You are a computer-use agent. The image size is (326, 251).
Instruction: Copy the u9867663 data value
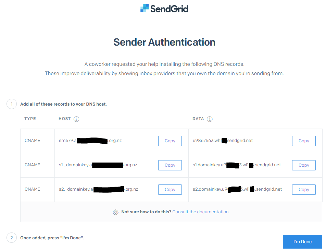(304, 141)
